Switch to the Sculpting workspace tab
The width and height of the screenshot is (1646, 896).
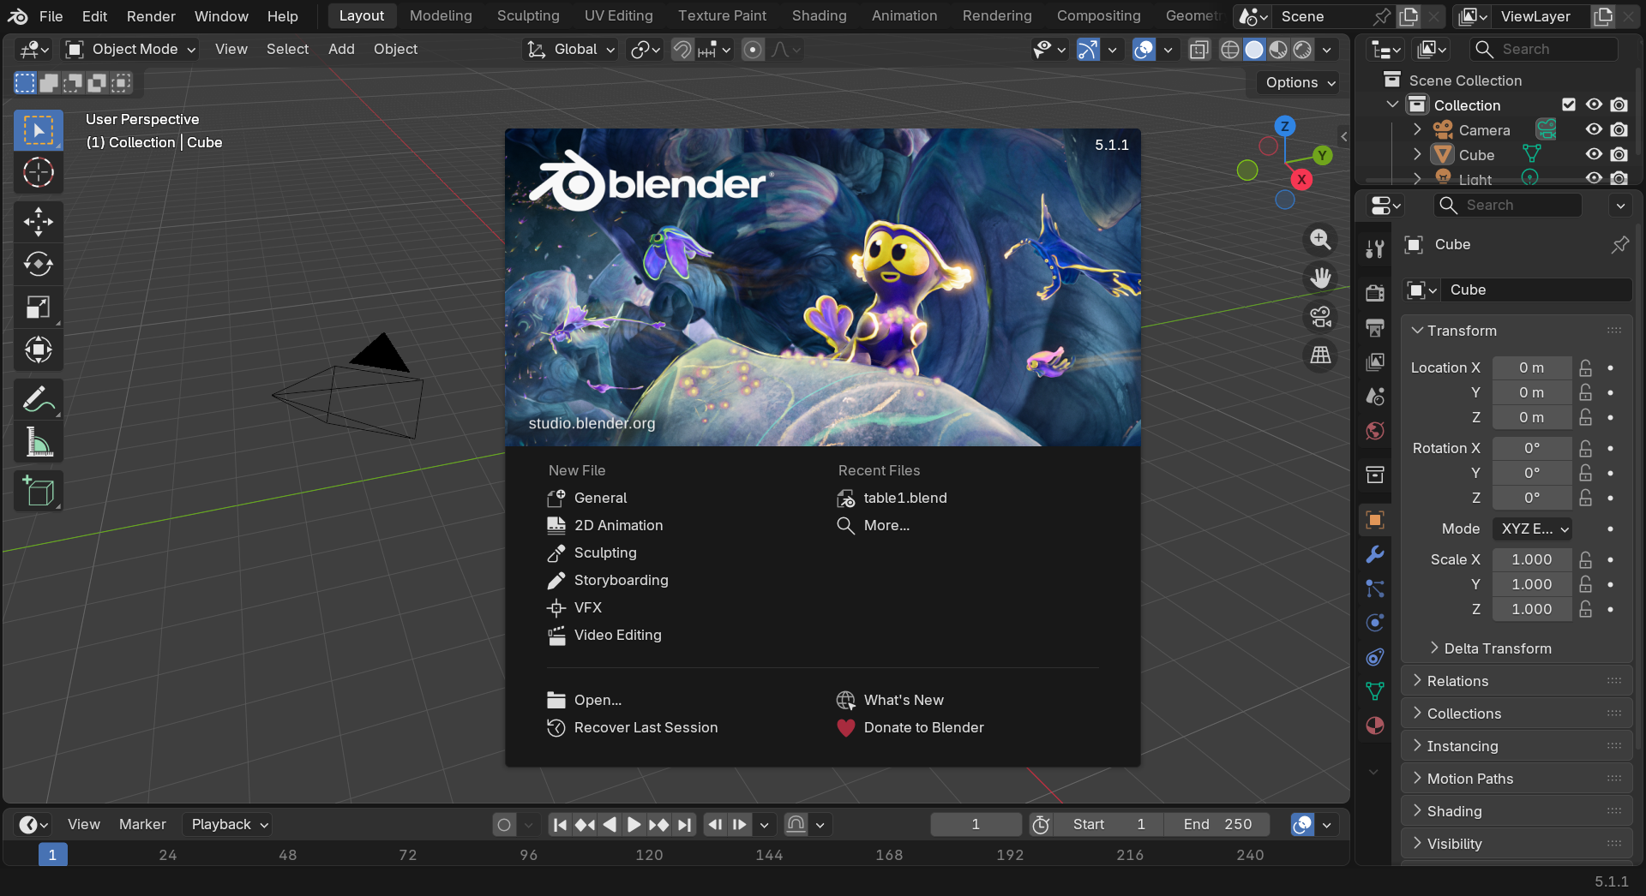(528, 16)
